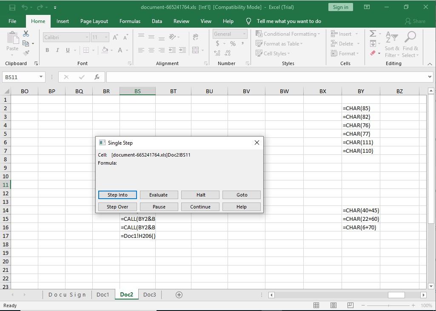Switch to the Doc3 sheet tab

pyautogui.click(x=149, y=295)
